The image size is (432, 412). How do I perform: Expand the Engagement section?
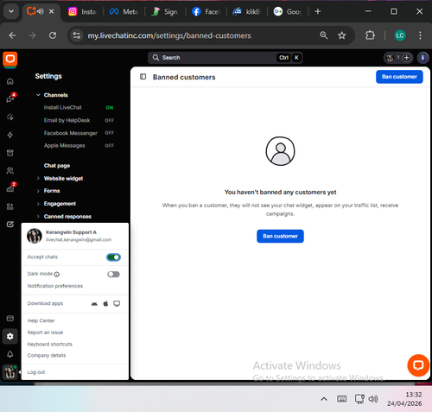[x=38, y=204]
